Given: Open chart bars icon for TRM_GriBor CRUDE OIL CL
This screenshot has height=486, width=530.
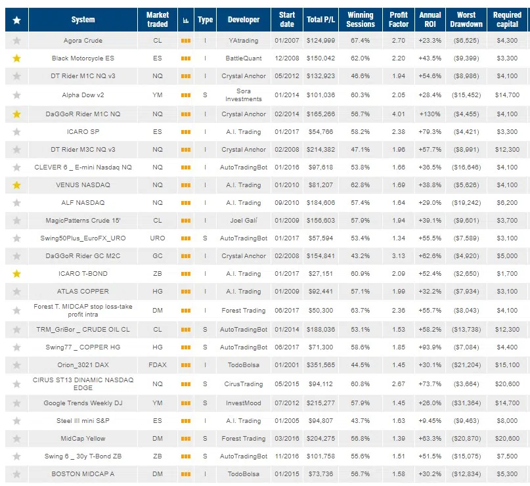Looking at the screenshot, I should point(186,330).
